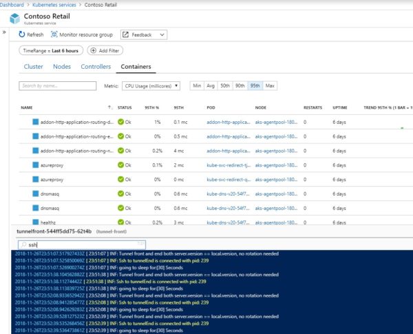Click the container icon for addon-http-application-routing-e
This screenshot has height=334, width=413.
click(x=35, y=136)
